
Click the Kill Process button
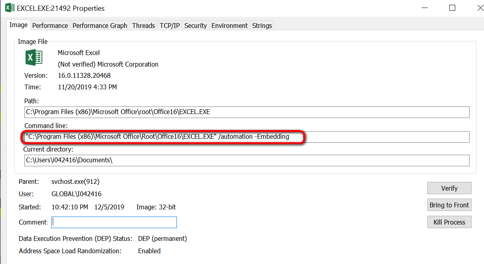pyautogui.click(x=449, y=222)
